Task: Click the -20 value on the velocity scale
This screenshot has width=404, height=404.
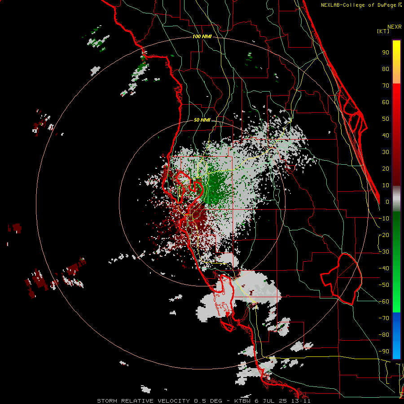Action: click(x=384, y=235)
